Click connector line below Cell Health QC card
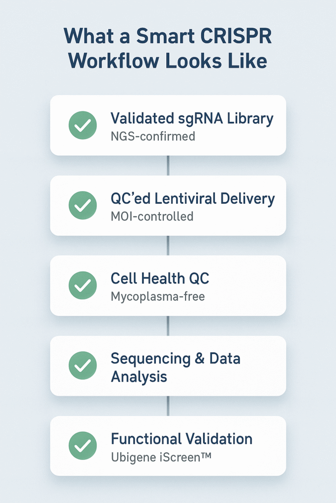 [x=168, y=326]
